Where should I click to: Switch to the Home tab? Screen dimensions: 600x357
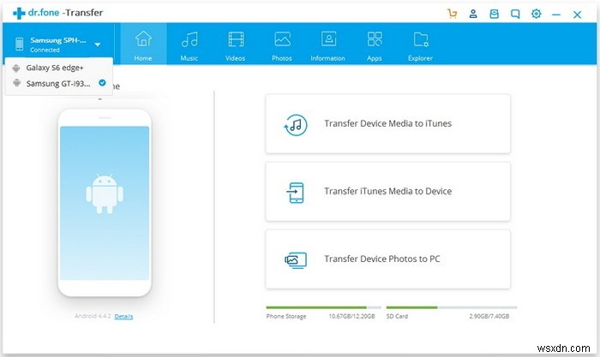143,45
